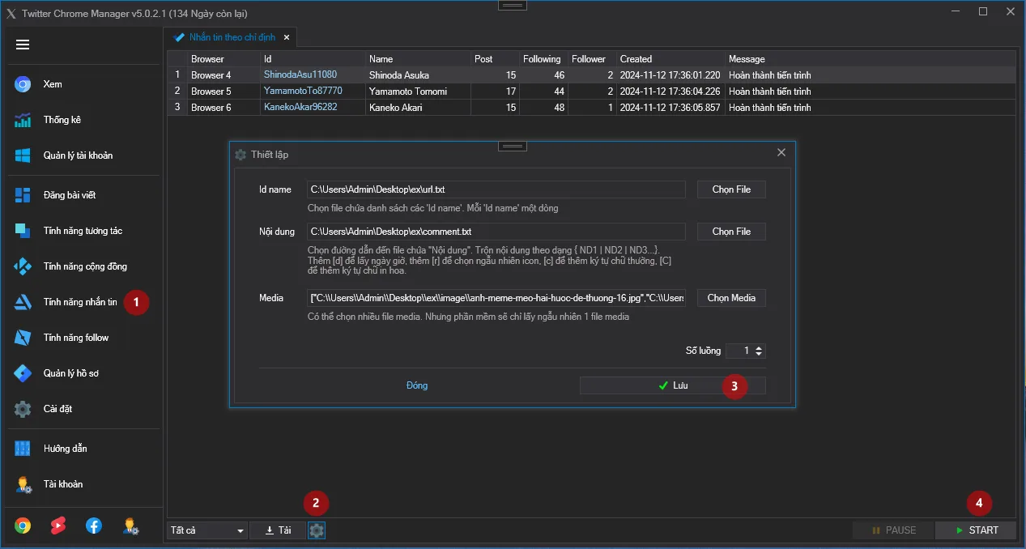Sort by the Post column header

(x=495, y=59)
